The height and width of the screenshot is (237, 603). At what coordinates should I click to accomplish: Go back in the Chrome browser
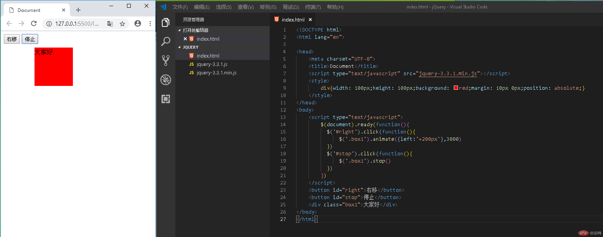point(9,23)
